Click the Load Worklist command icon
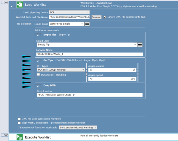The width and height of the screenshot is (178, 141). coord(20,5)
